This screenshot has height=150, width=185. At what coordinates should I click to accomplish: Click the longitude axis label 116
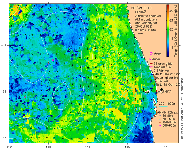[167, 147]
